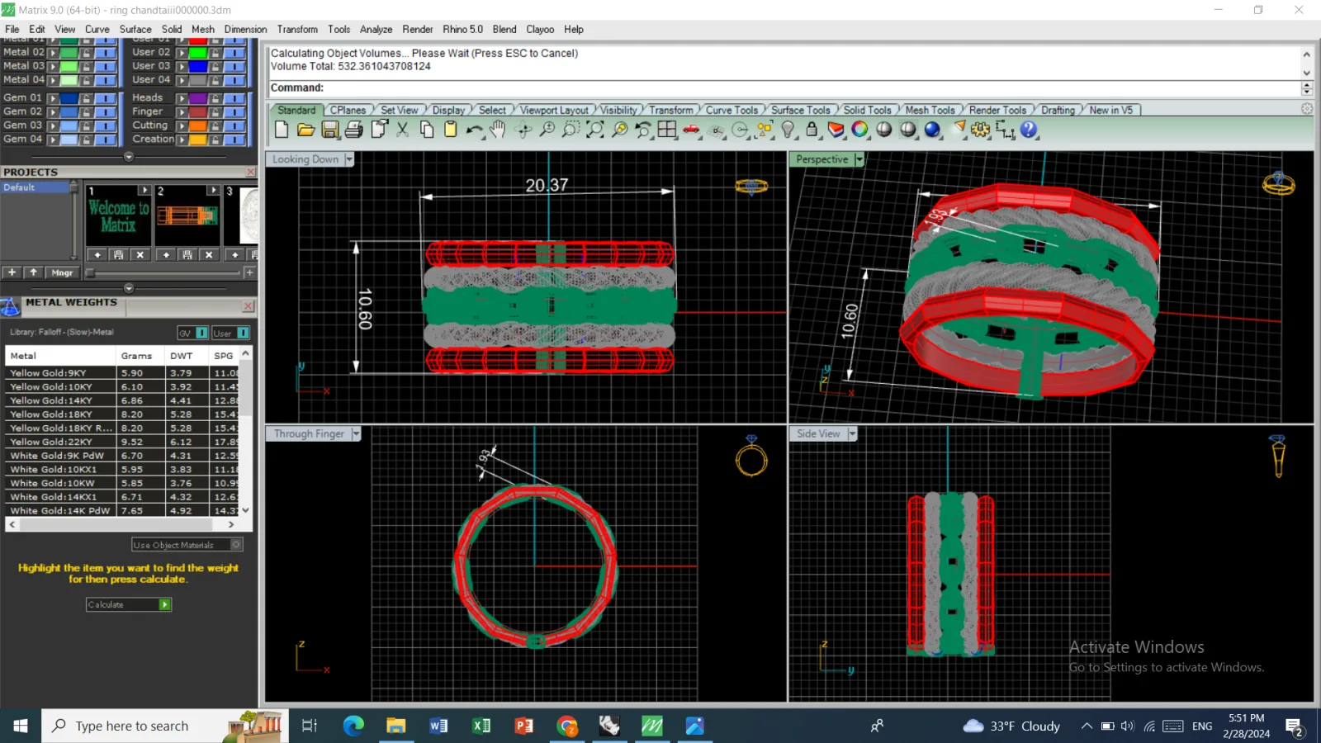This screenshot has height=743, width=1321.
Task: Expand the Through Finger viewport dropdown
Action: coord(356,433)
